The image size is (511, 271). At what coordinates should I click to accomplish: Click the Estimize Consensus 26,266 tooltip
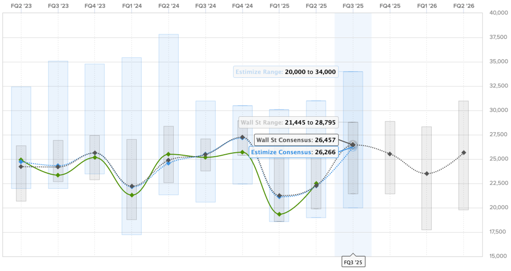coord(293,152)
